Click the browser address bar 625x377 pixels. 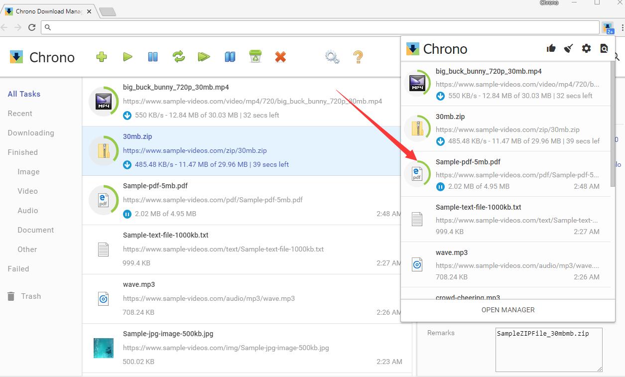point(320,27)
